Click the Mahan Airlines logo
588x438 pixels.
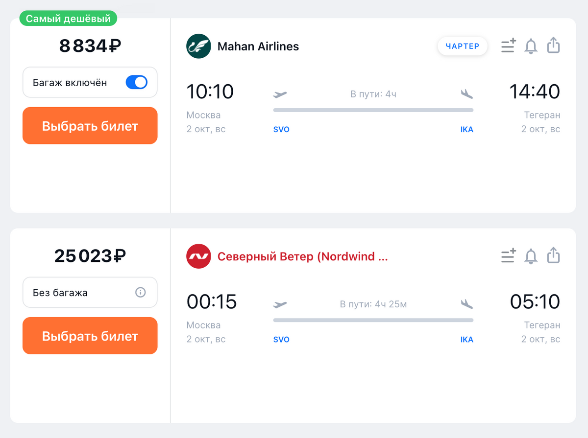point(198,46)
